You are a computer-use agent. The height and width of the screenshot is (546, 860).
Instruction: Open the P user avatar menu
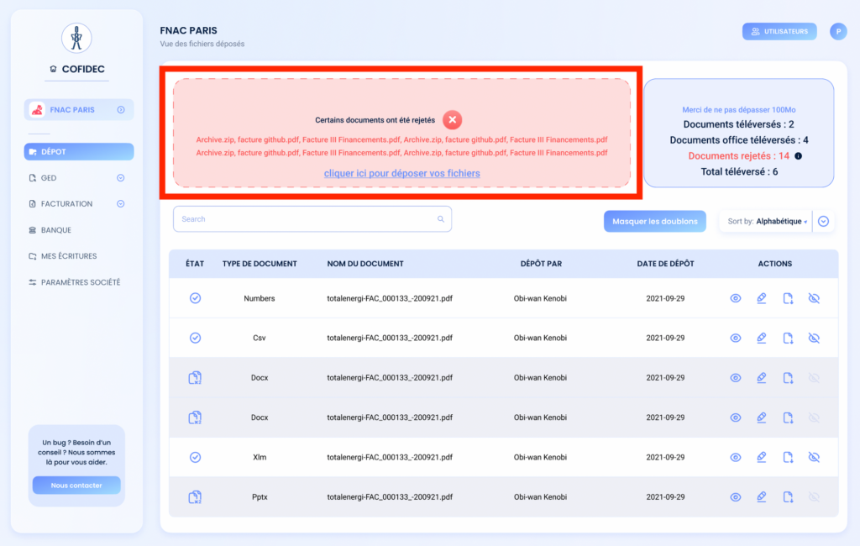pos(837,31)
